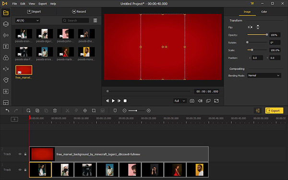
Task: Add a new track with plus button
Action: 14,120
